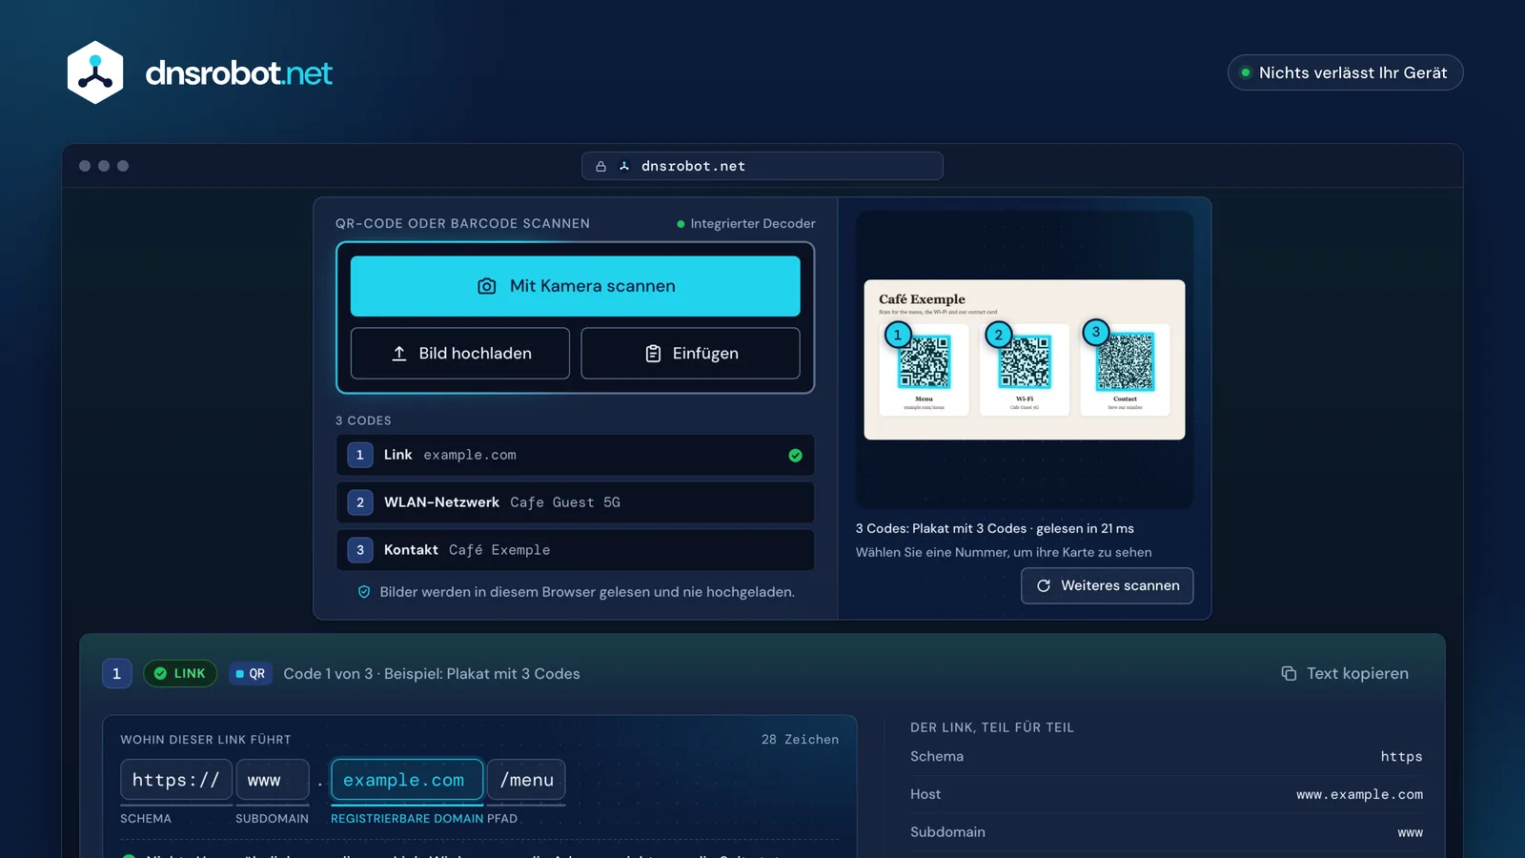Click 'Weiteres scannen' to scan another

tap(1108, 585)
